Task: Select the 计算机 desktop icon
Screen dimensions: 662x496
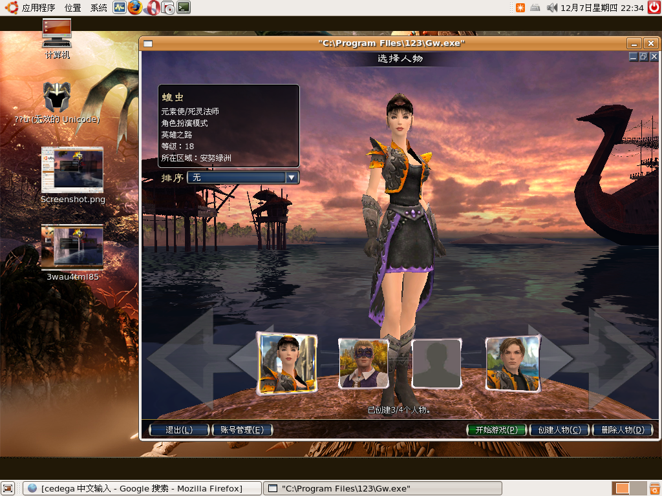Action: [x=58, y=39]
